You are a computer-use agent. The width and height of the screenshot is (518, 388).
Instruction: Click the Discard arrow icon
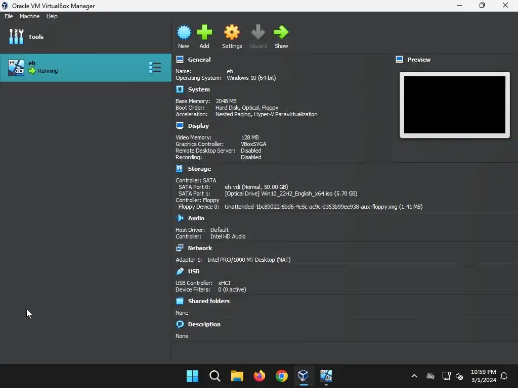tap(258, 32)
